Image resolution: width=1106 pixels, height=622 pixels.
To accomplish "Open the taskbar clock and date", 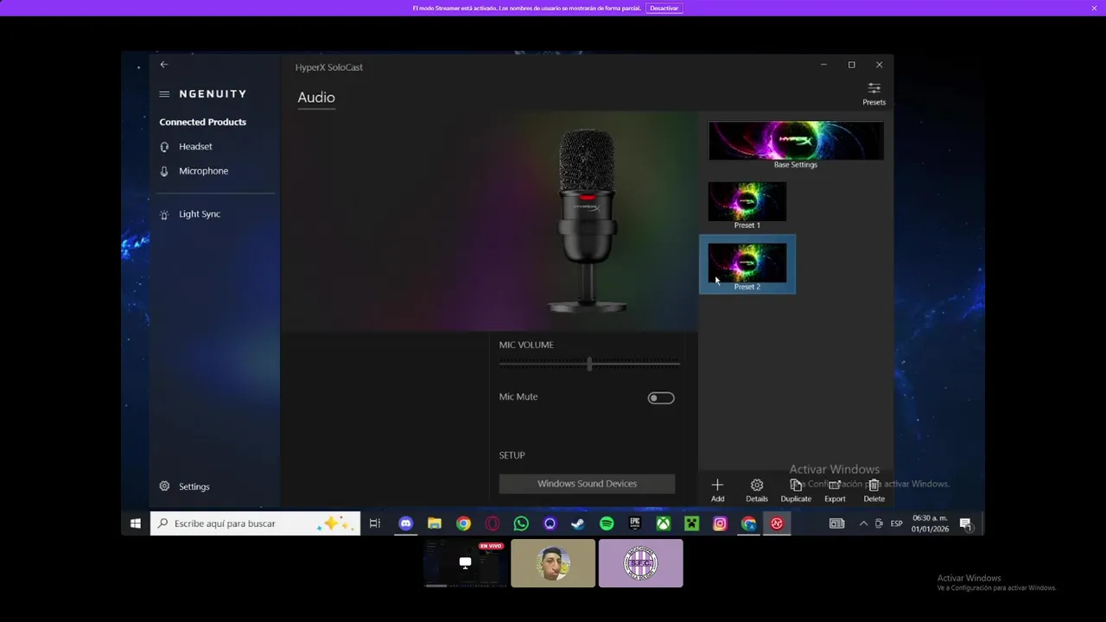I will click(x=930, y=524).
